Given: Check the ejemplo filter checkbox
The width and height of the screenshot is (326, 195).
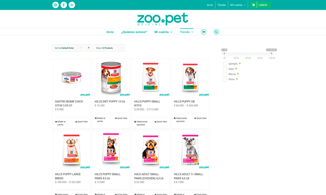Looking at the screenshot, I should click(x=225, y=64).
